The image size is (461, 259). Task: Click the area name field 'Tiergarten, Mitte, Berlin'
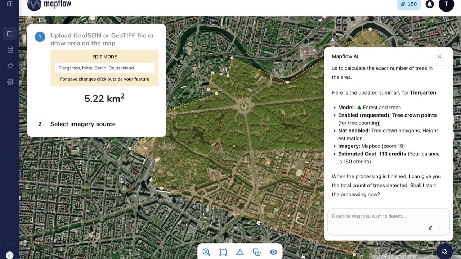[x=104, y=68]
